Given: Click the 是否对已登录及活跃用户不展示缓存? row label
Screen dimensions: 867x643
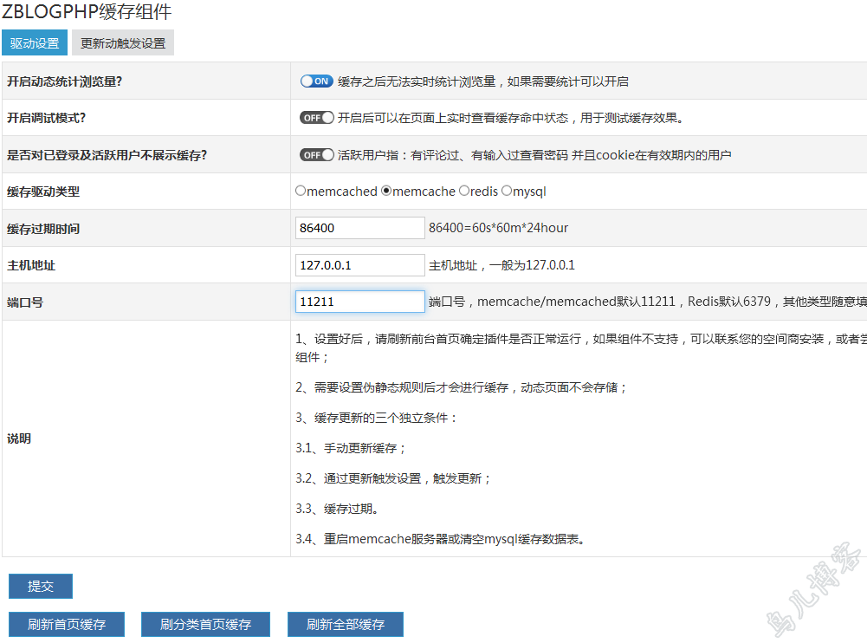Looking at the screenshot, I should point(107,155).
